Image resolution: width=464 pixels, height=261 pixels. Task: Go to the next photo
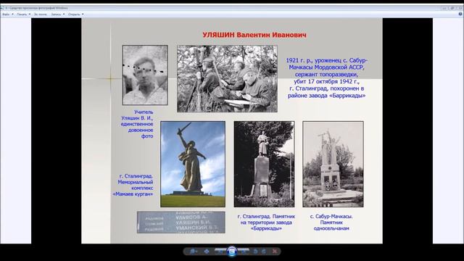[244, 252]
